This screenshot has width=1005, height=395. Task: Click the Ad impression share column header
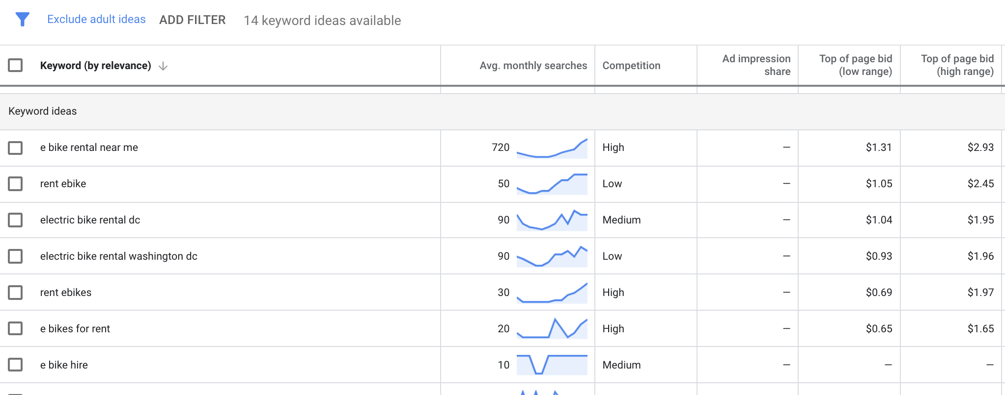click(756, 65)
